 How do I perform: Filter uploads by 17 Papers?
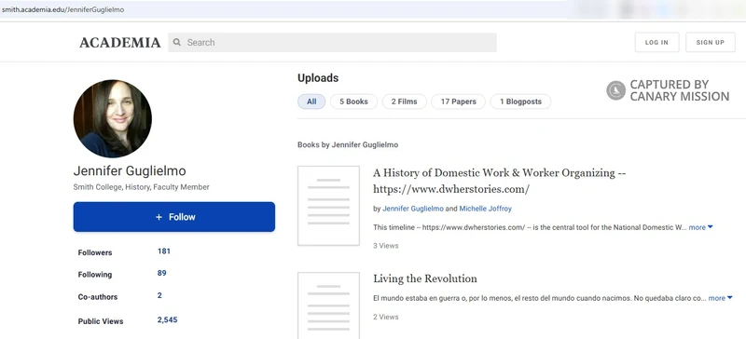click(458, 102)
